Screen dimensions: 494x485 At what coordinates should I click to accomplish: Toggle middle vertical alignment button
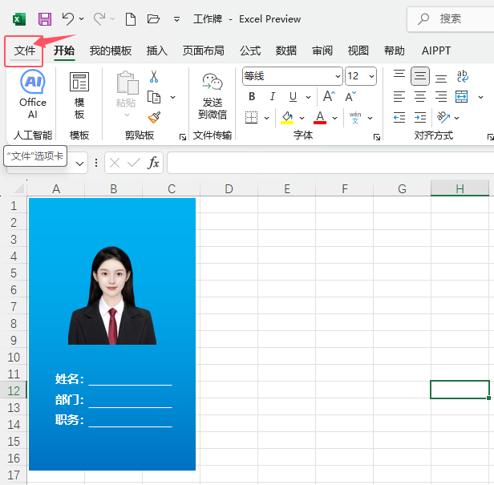click(x=419, y=76)
